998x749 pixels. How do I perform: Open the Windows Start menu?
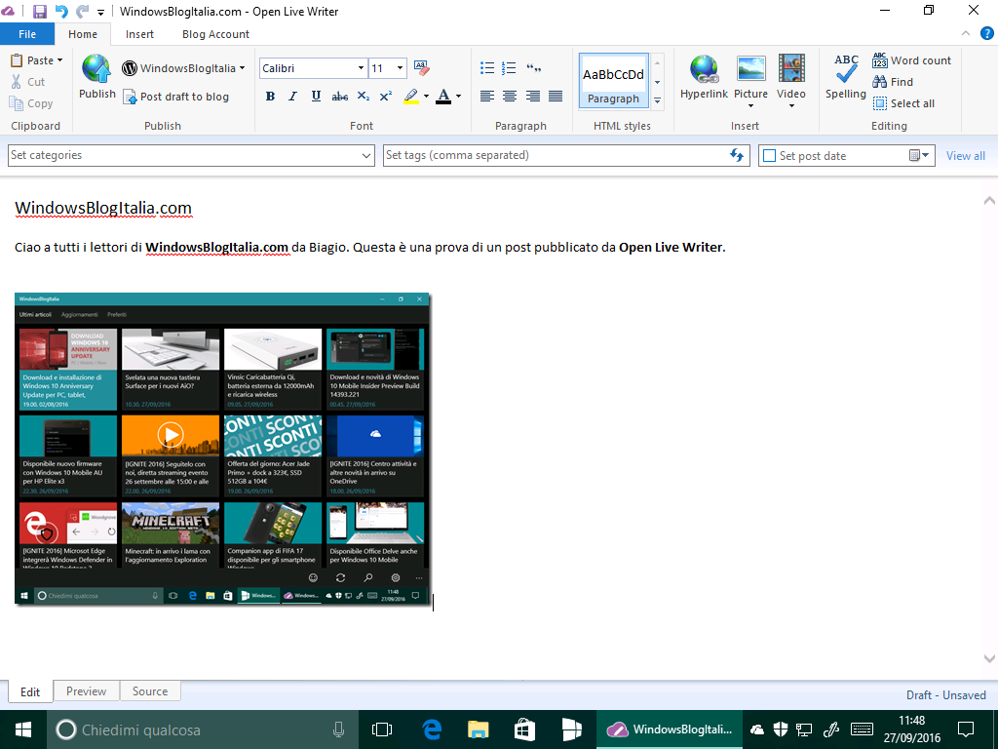point(23,729)
